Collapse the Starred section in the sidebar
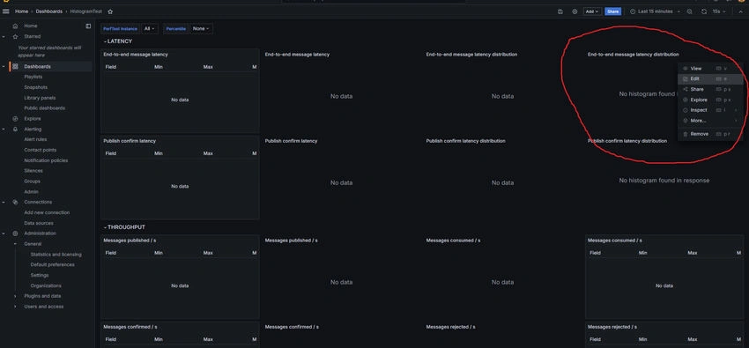 tap(4, 36)
